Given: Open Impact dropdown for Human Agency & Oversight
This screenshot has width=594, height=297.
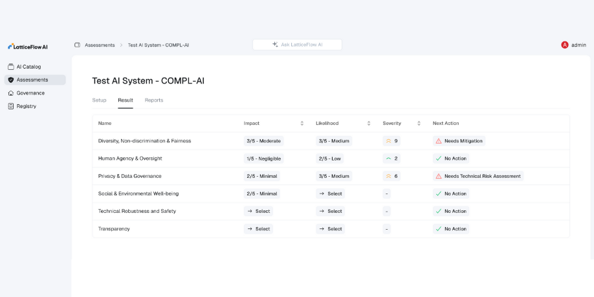Looking at the screenshot, I should point(263,159).
